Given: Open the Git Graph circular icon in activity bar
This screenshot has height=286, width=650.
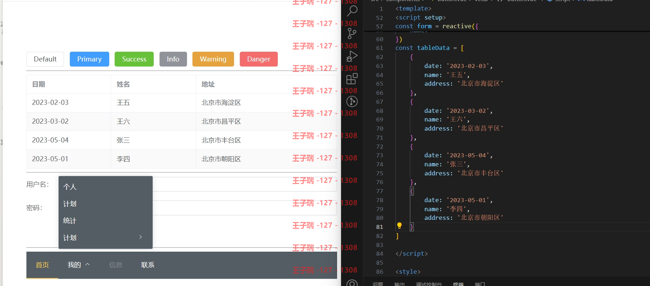Looking at the screenshot, I should pyautogui.click(x=352, y=101).
